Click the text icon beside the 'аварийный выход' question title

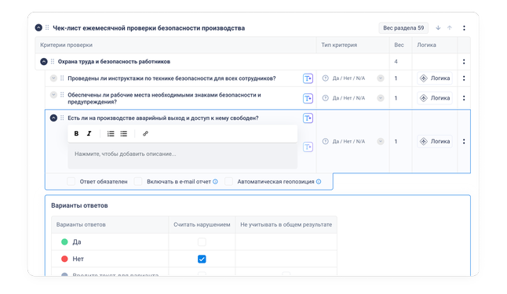pyautogui.click(x=308, y=118)
